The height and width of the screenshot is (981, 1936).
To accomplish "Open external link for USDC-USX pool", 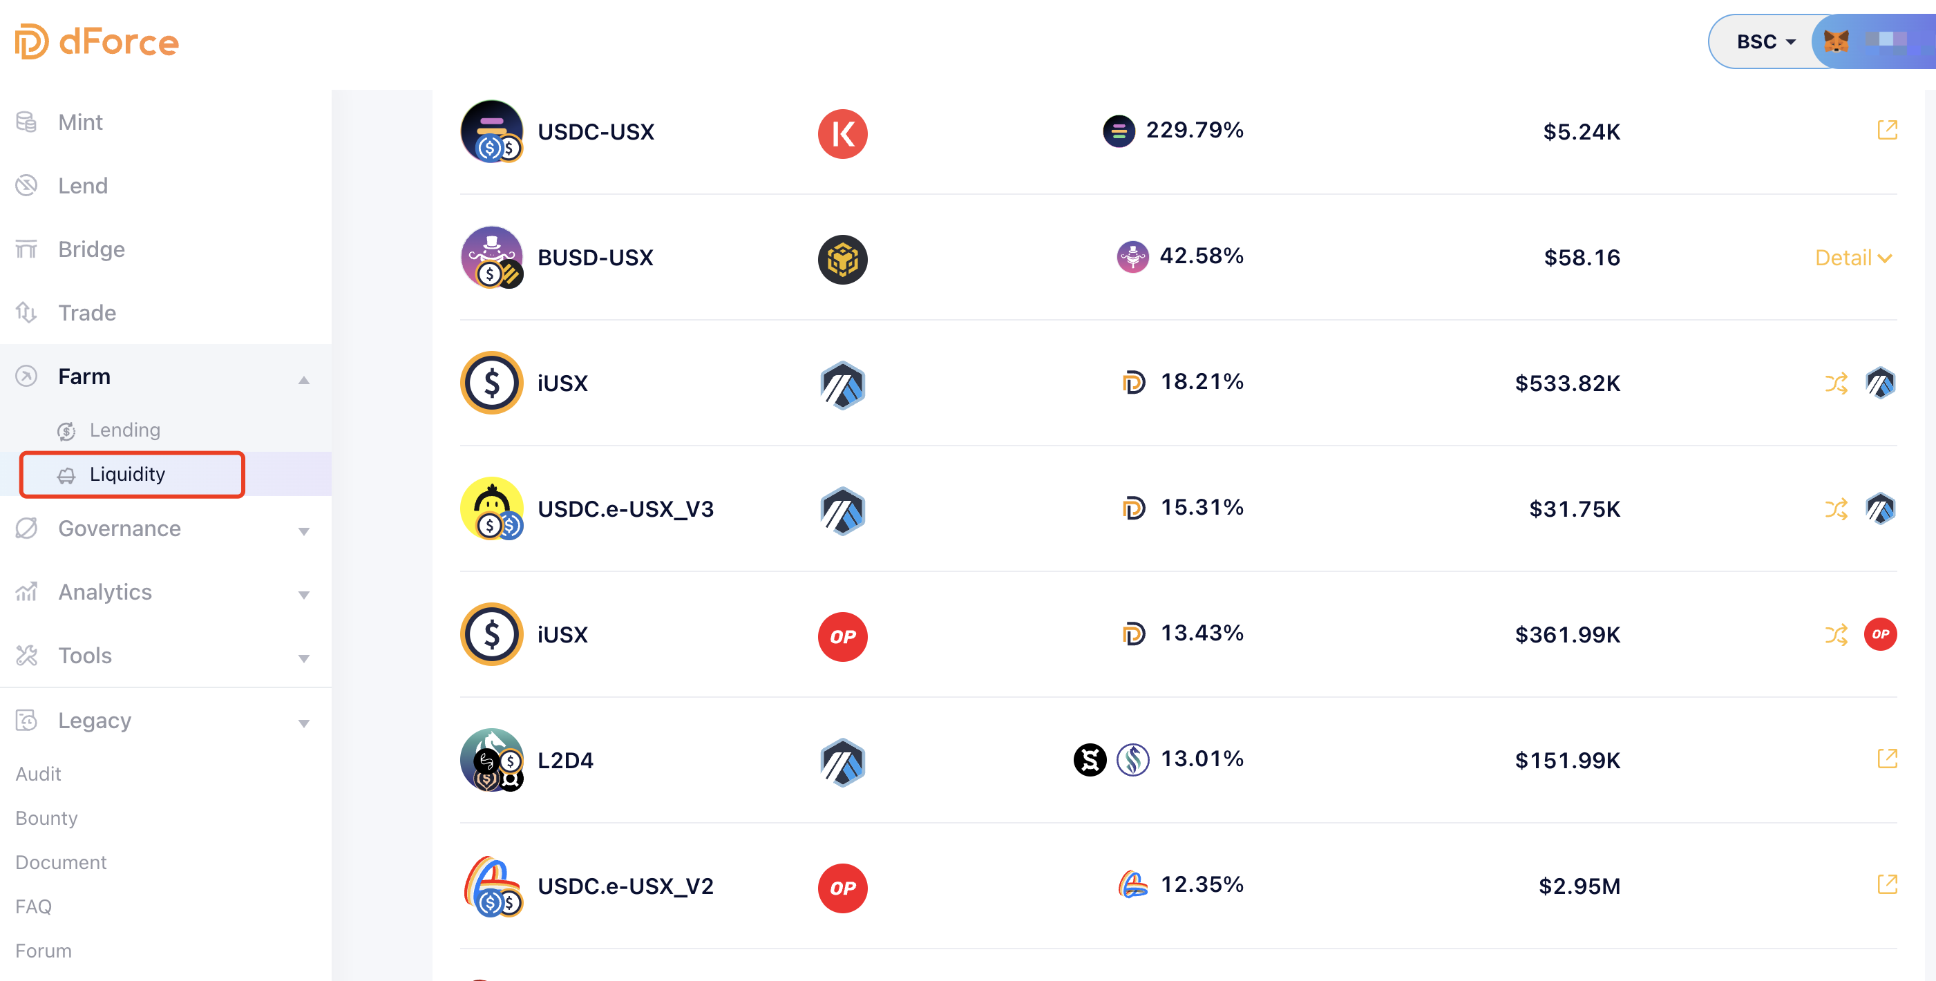I will (1886, 130).
